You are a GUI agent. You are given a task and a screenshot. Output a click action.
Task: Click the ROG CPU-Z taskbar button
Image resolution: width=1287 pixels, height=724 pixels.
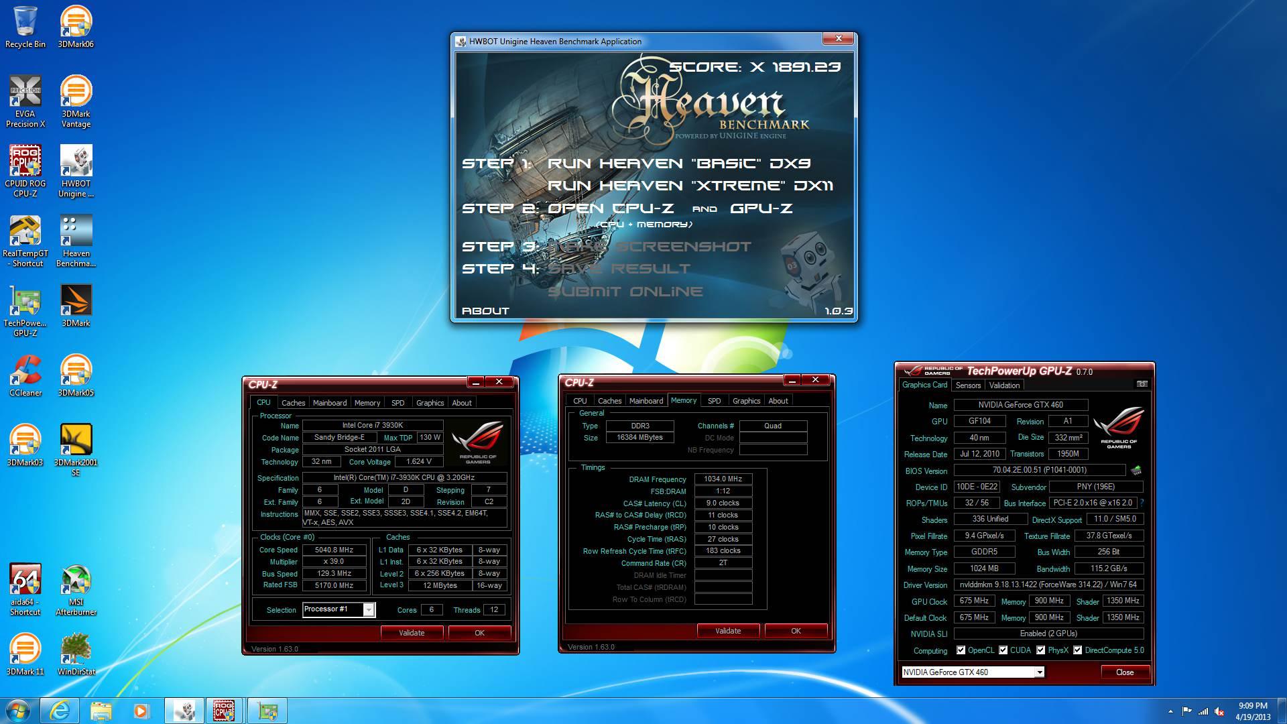[225, 710]
